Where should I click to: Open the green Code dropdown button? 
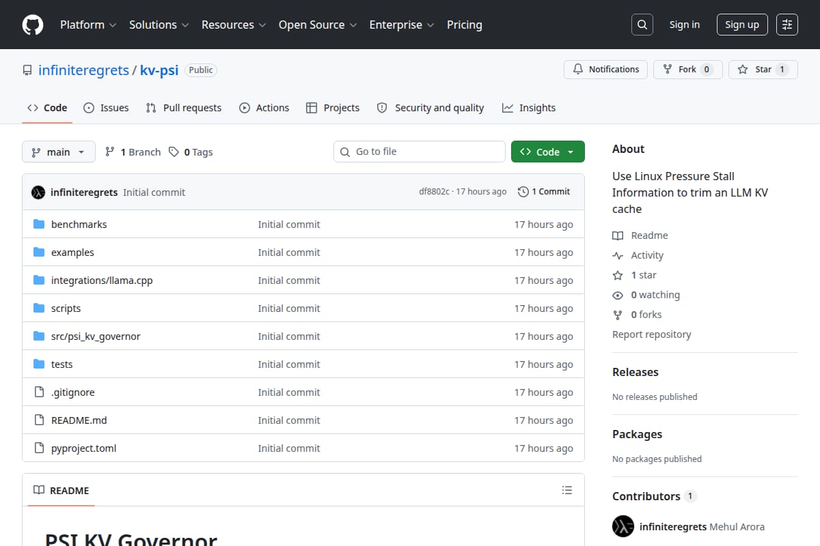pyautogui.click(x=548, y=152)
